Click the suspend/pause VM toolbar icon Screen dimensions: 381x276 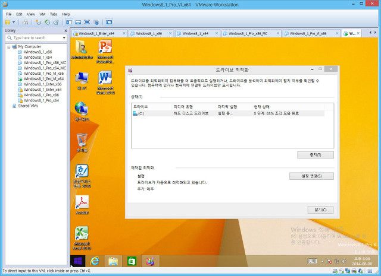(8, 23)
